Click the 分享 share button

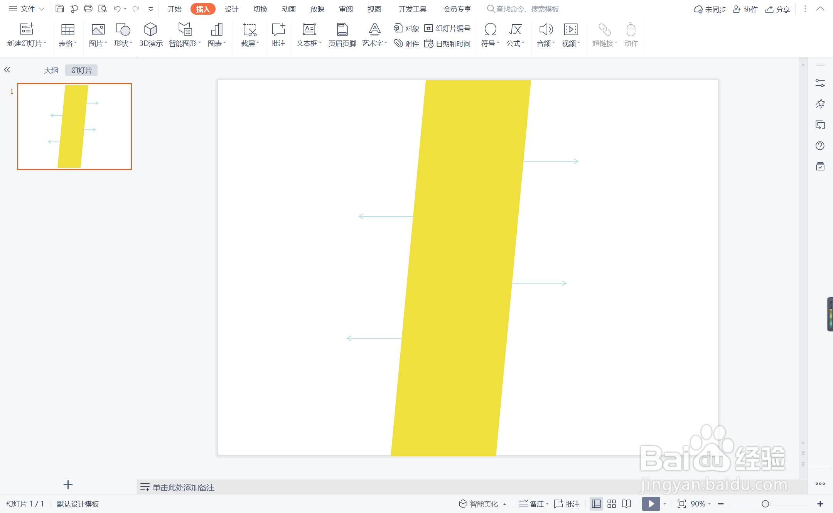pos(778,9)
